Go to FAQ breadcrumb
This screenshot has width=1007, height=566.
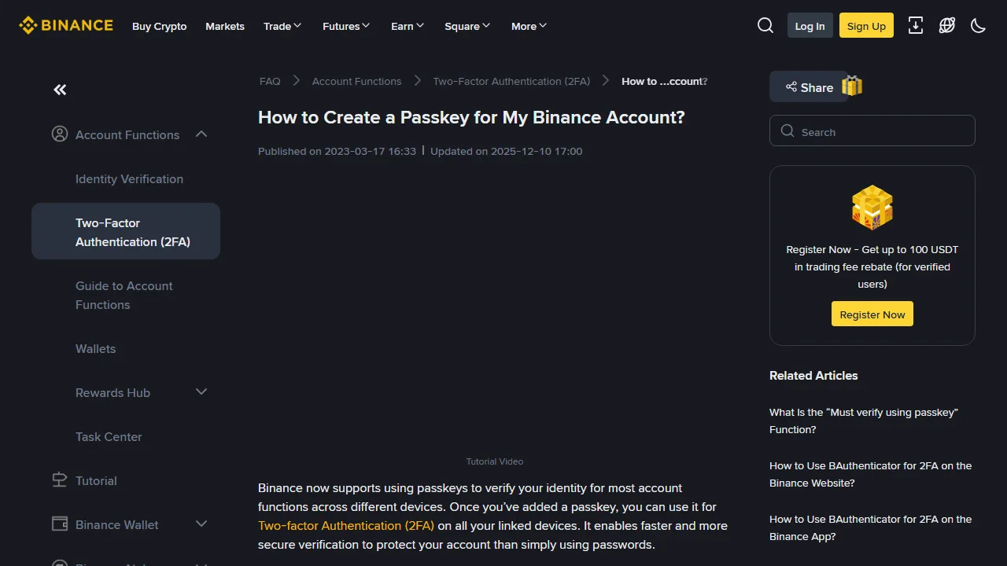point(270,81)
